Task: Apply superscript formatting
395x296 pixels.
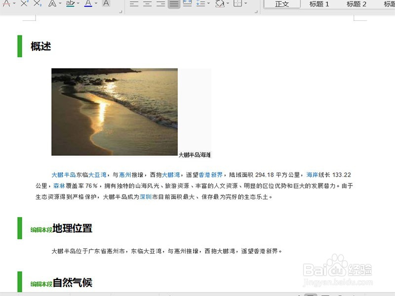Action: (24, 3)
